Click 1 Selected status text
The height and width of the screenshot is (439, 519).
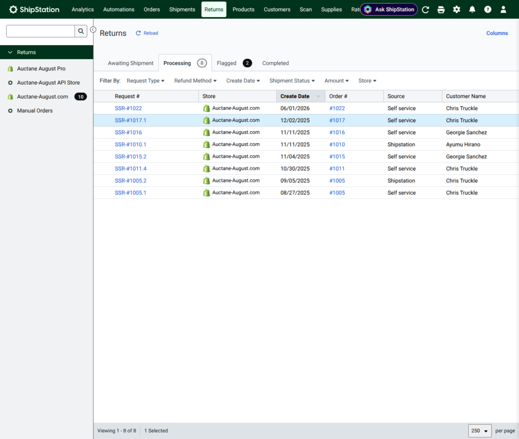tap(156, 431)
